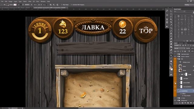Select the Crop tool
This screenshot has height=109, width=194.
[171, 22]
